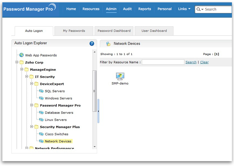The width and height of the screenshot is (234, 167).
Task: Collapse the Zoho Corp tree node
Action: [x=17, y=62]
